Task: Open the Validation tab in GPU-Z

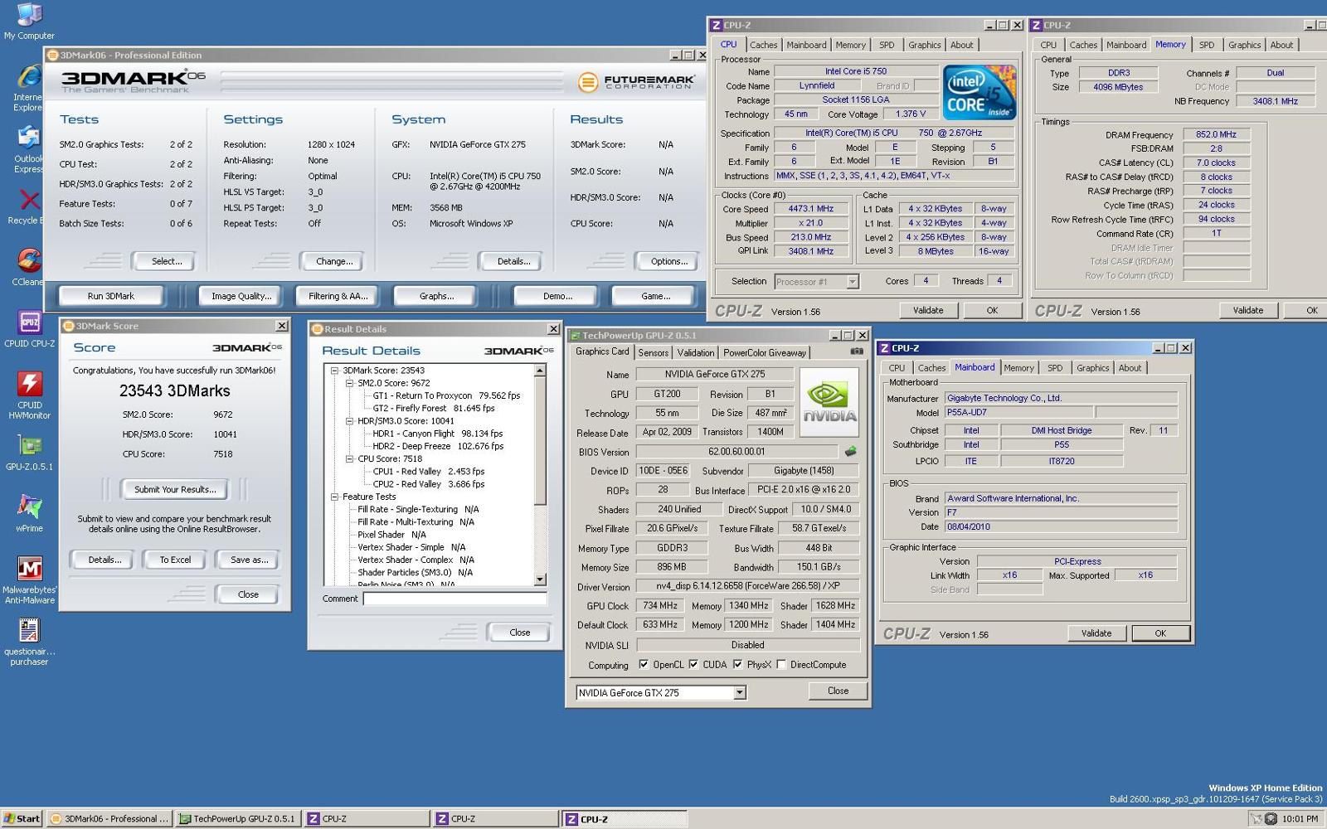Action: pos(695,353)
